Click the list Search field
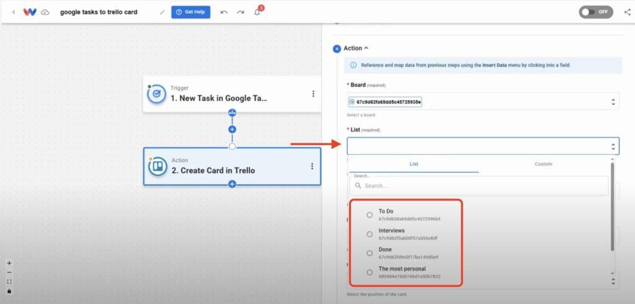 pyautogui.click(x=479, y=186)
